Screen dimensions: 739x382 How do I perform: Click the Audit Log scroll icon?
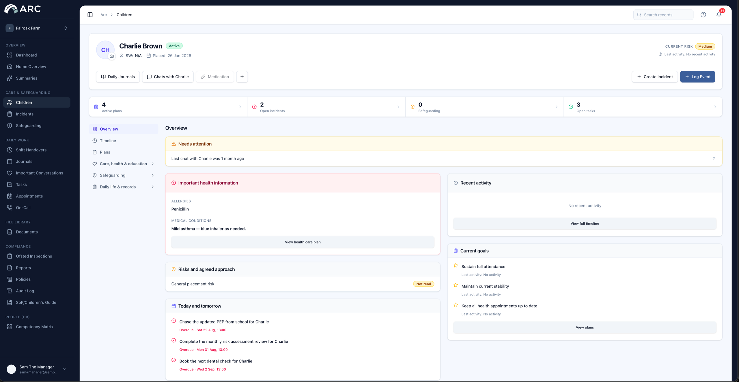[10, 291]
